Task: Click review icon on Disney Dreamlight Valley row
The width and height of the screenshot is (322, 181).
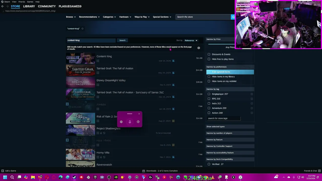Action: coord(173,85)
